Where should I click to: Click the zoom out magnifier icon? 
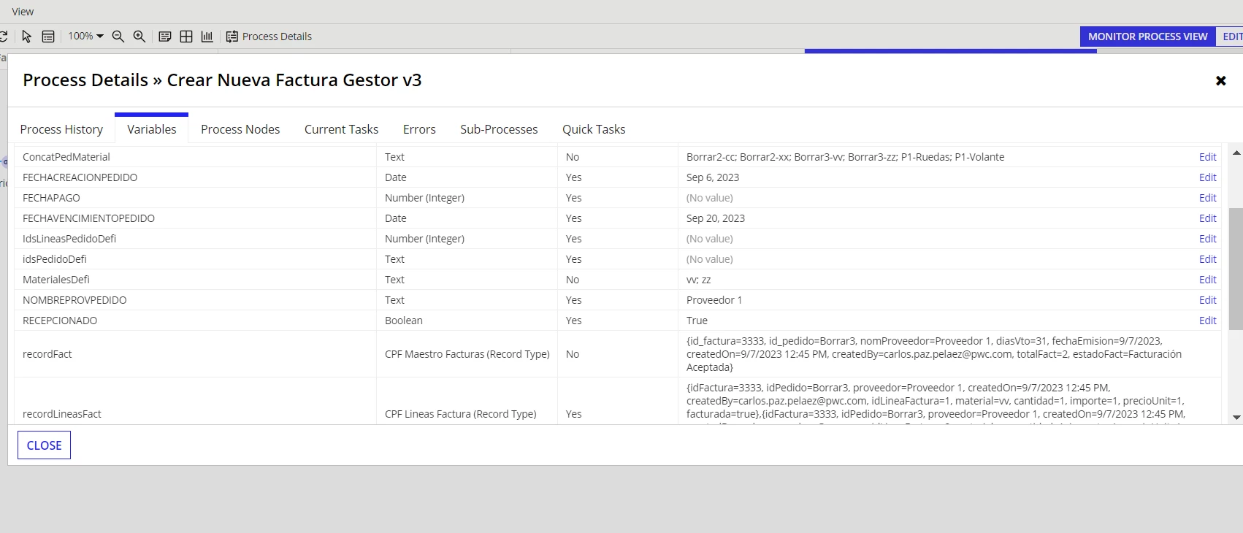[118, 37]
